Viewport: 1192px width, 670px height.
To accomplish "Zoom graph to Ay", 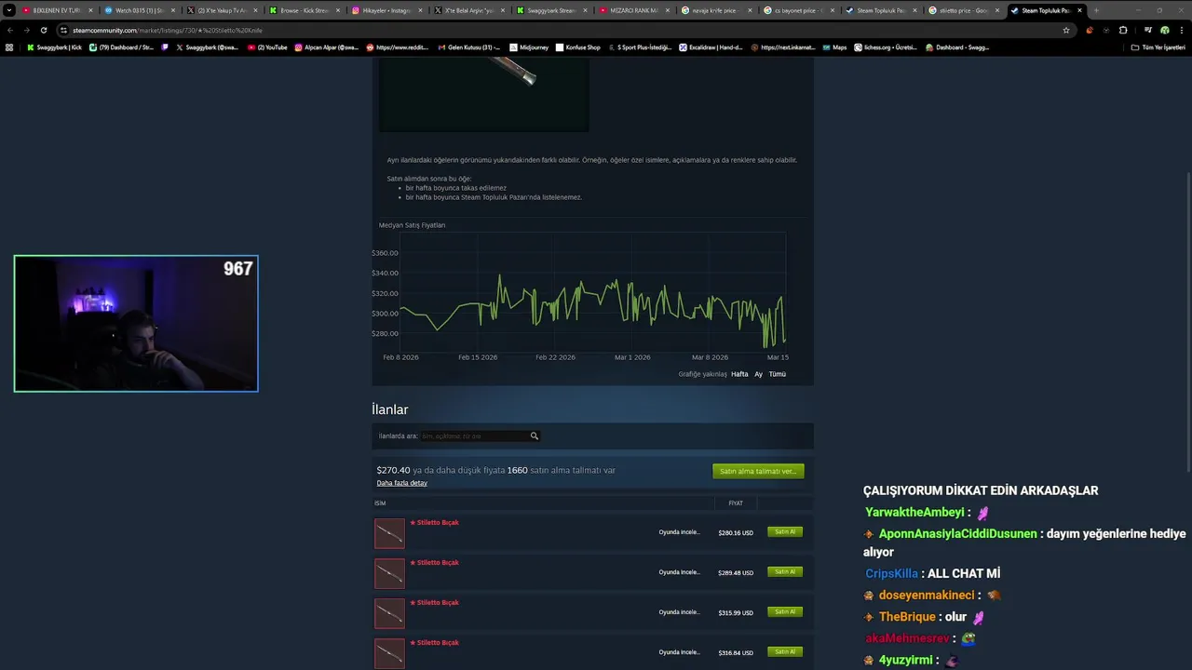I will (x=758, y=374).
